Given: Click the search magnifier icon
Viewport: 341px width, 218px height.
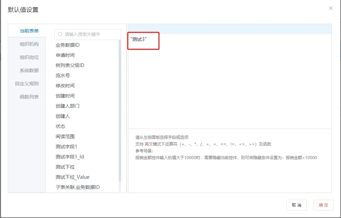Looking at the screenshot, I should [60, 34].
